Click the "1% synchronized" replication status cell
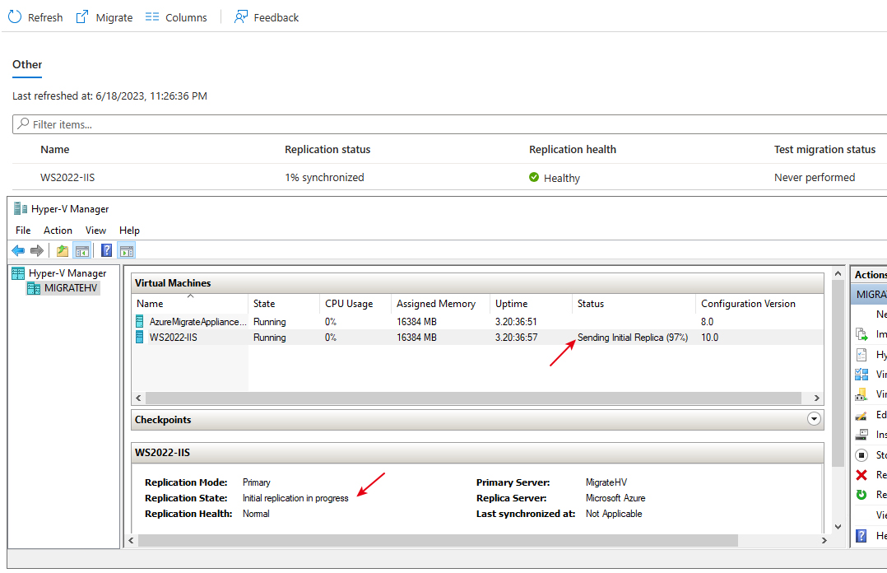 [x=324, y=178]
